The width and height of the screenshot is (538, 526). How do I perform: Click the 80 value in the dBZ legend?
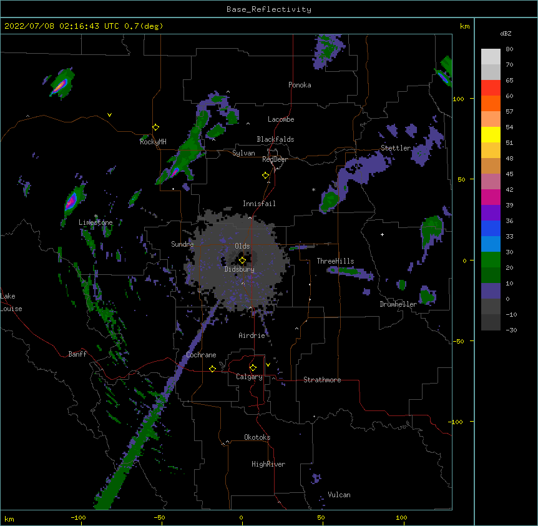(x=509, y=49)
